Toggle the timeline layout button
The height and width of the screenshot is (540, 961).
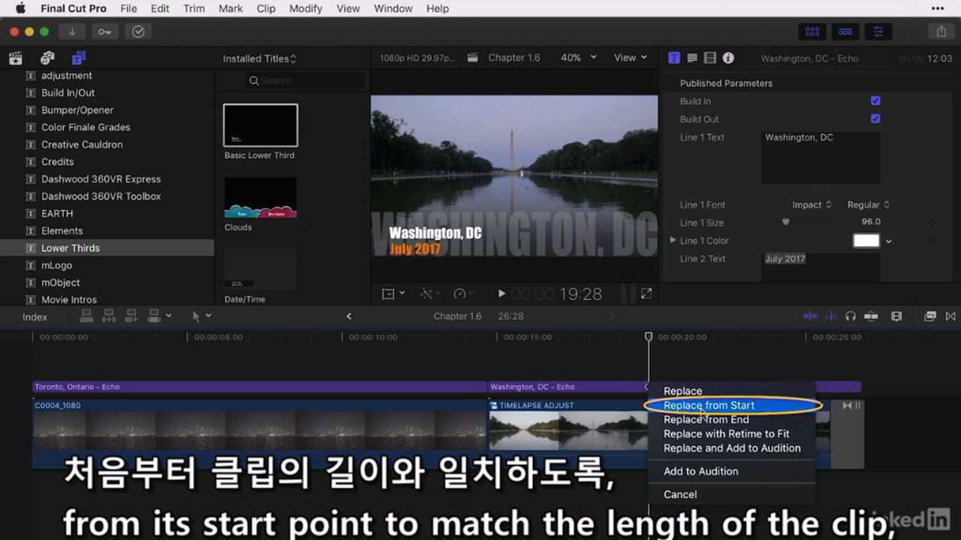(845, 31)
